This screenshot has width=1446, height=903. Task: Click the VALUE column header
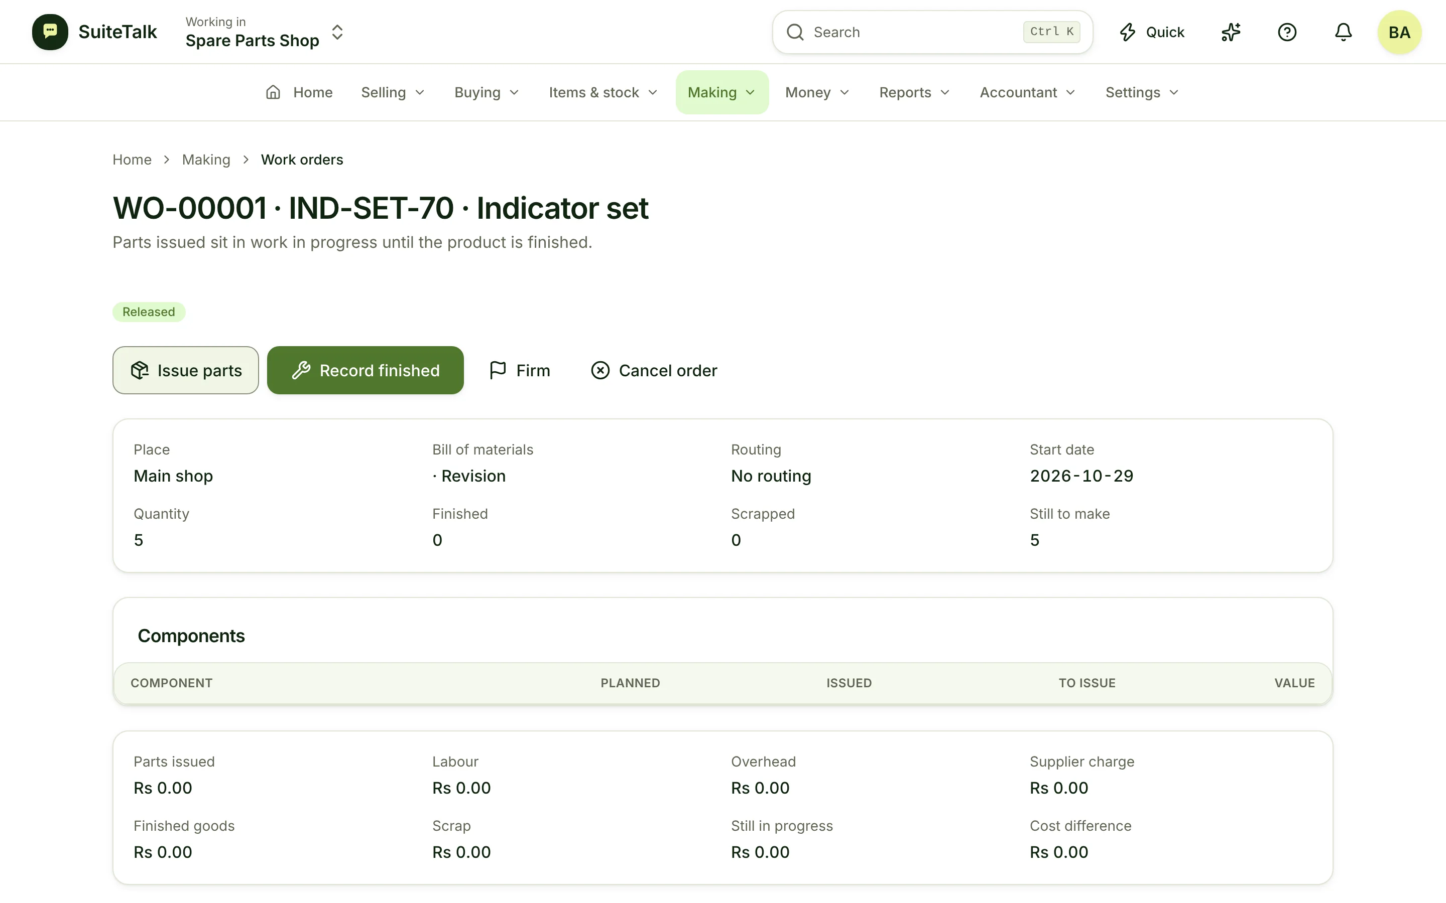pos(1294,683)
